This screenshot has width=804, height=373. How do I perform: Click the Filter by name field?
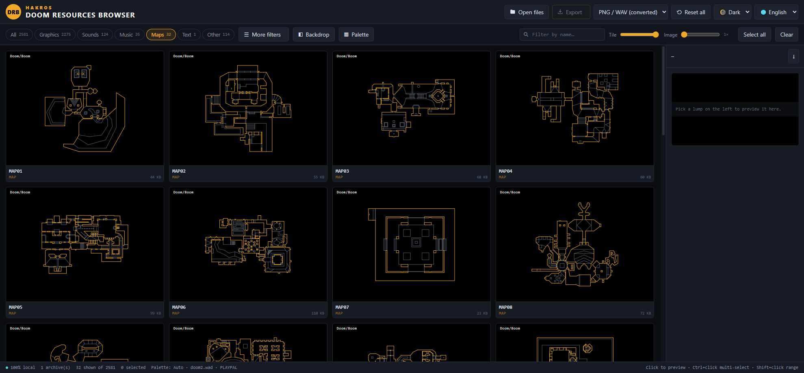click(x=562, y=35)
